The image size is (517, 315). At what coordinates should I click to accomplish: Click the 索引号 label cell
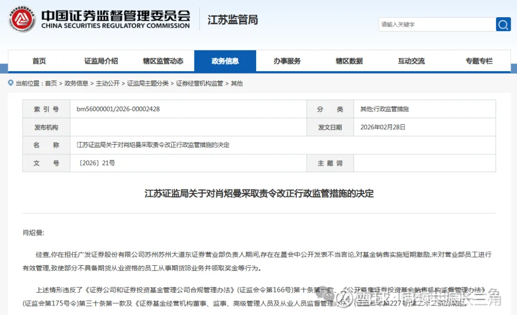[x=46, y=109]
